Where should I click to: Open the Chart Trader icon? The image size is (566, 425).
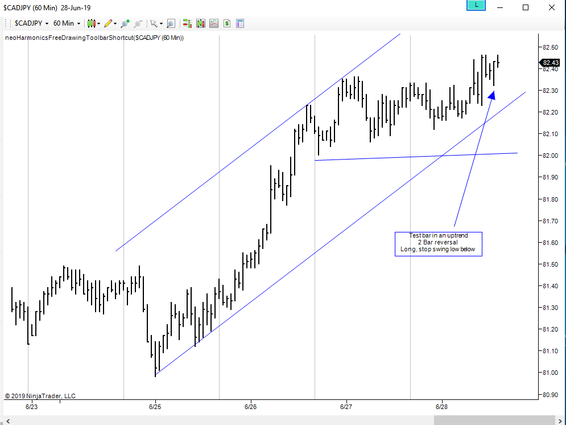(187, 23)
